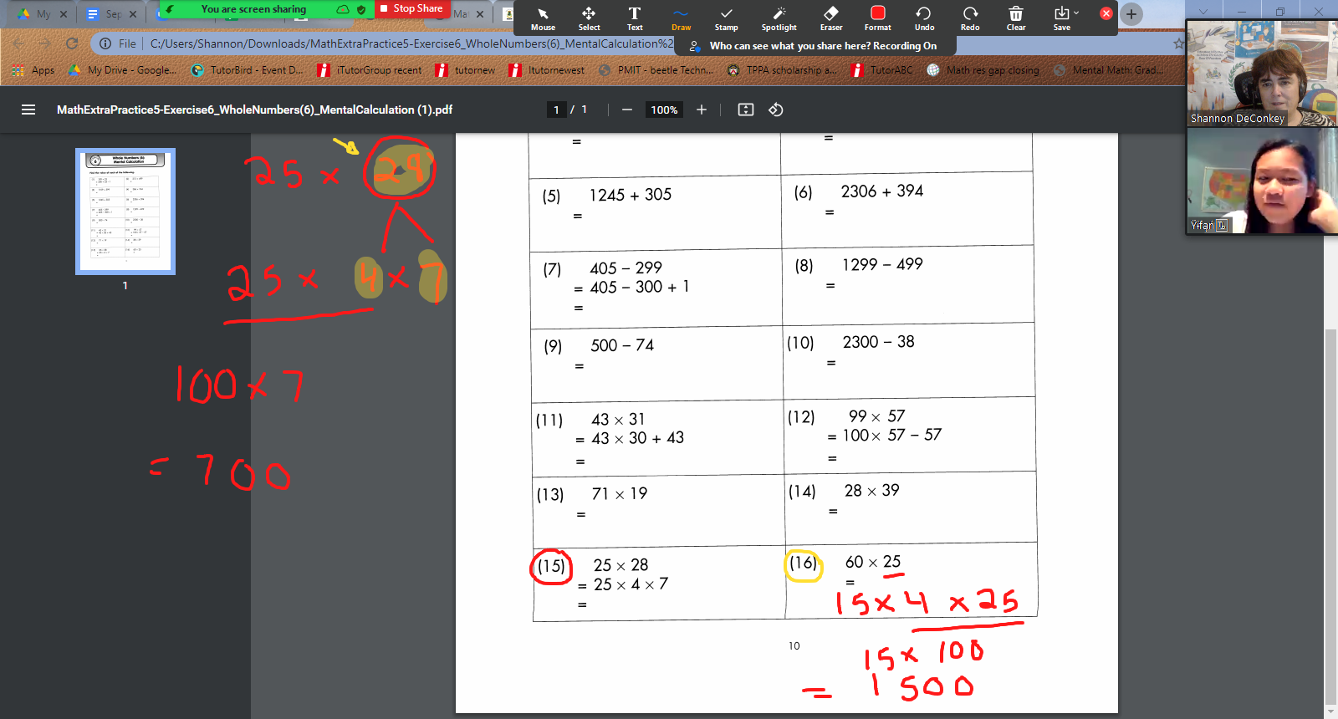Open TutorBird - Event D... bookmark

click(248, 70)
